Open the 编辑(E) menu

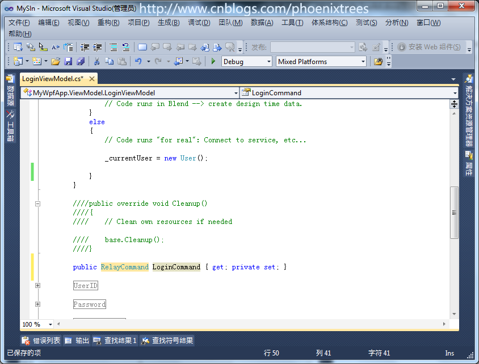pyautogui.click(x=49, y=23)
